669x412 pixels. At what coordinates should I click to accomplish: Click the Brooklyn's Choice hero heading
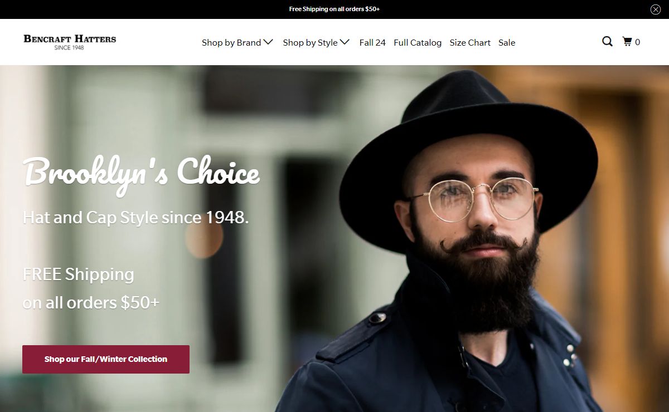coord(142,174)
